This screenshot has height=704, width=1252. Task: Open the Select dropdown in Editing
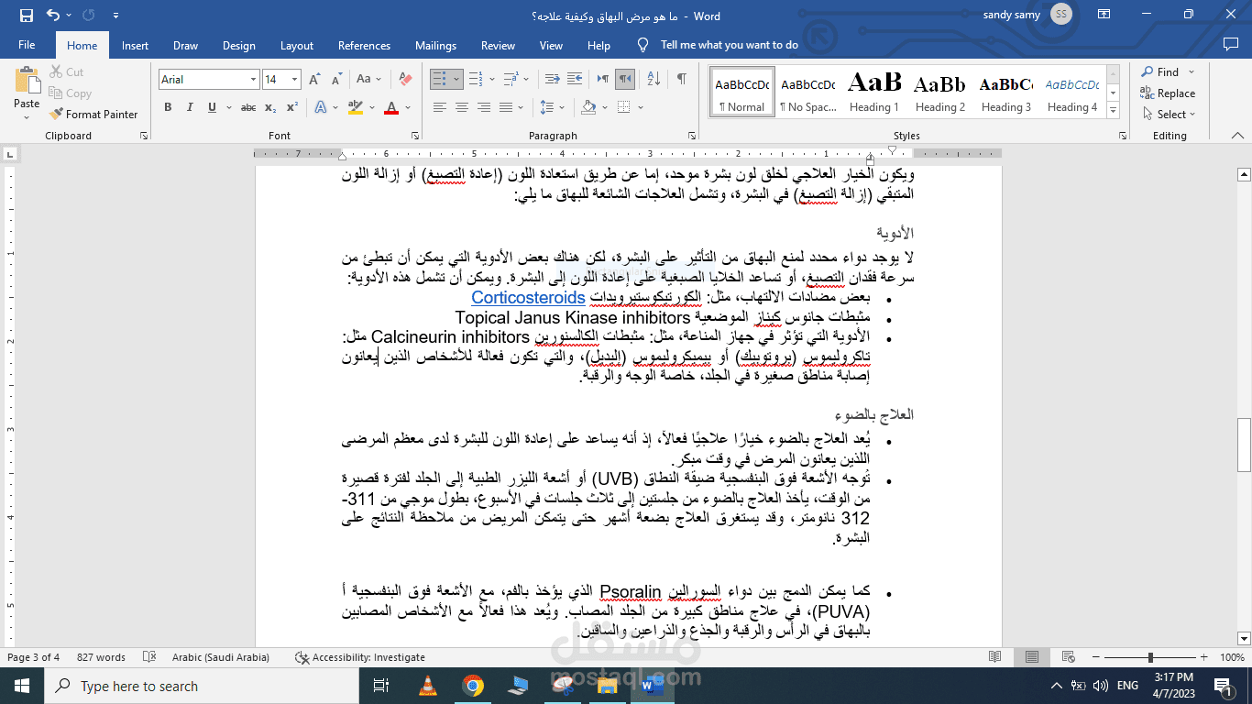pos(1170,115)
